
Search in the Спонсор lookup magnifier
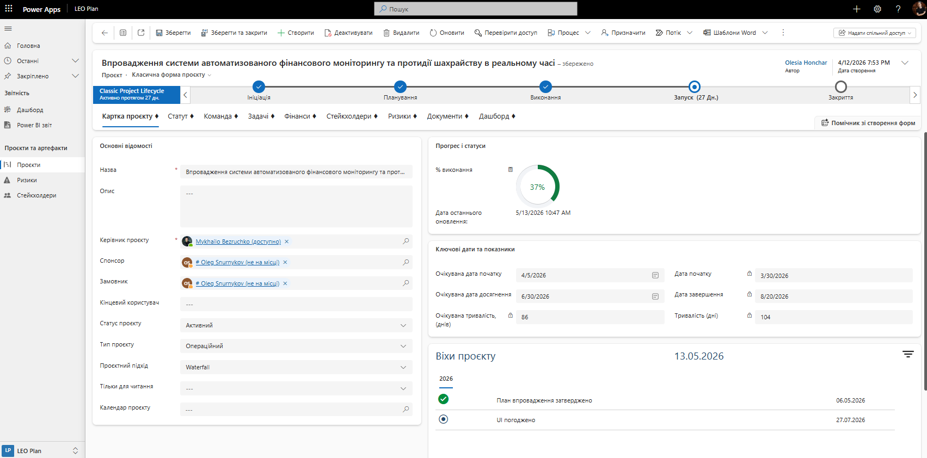406,262
